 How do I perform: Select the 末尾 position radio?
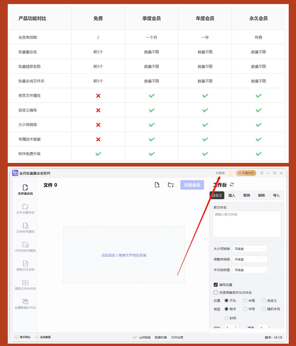coord(245,300)
